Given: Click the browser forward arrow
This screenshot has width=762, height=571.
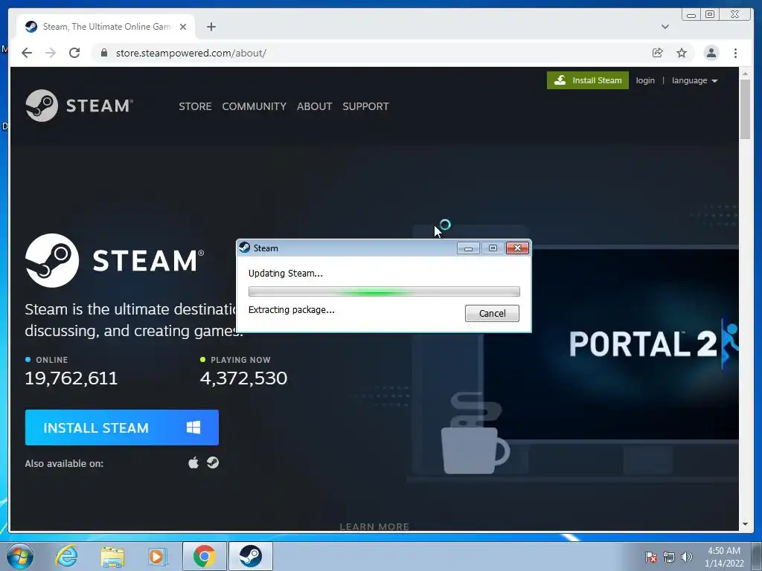Looking at the screenshot, I should click(51, 53).
